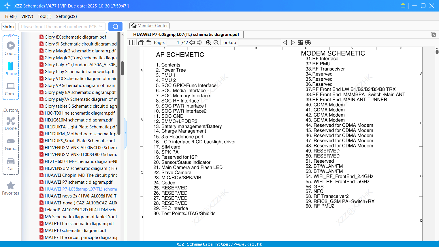
Task: Rotate the page clockwise
Action: (148, 43)
